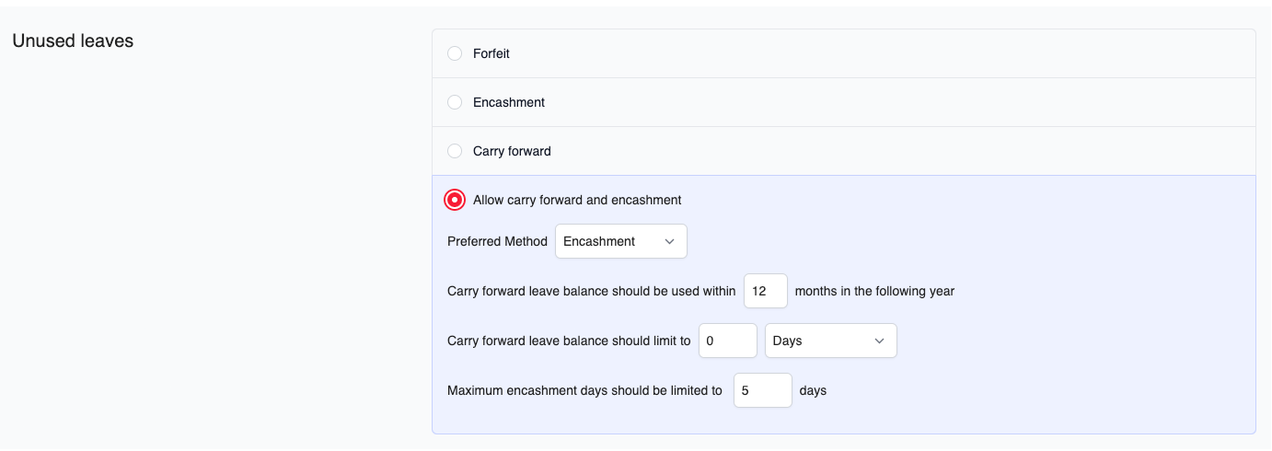Click the Encashment option label text
The width and height of the screenshot is (1272, 451).
click(x=509, y=102)
